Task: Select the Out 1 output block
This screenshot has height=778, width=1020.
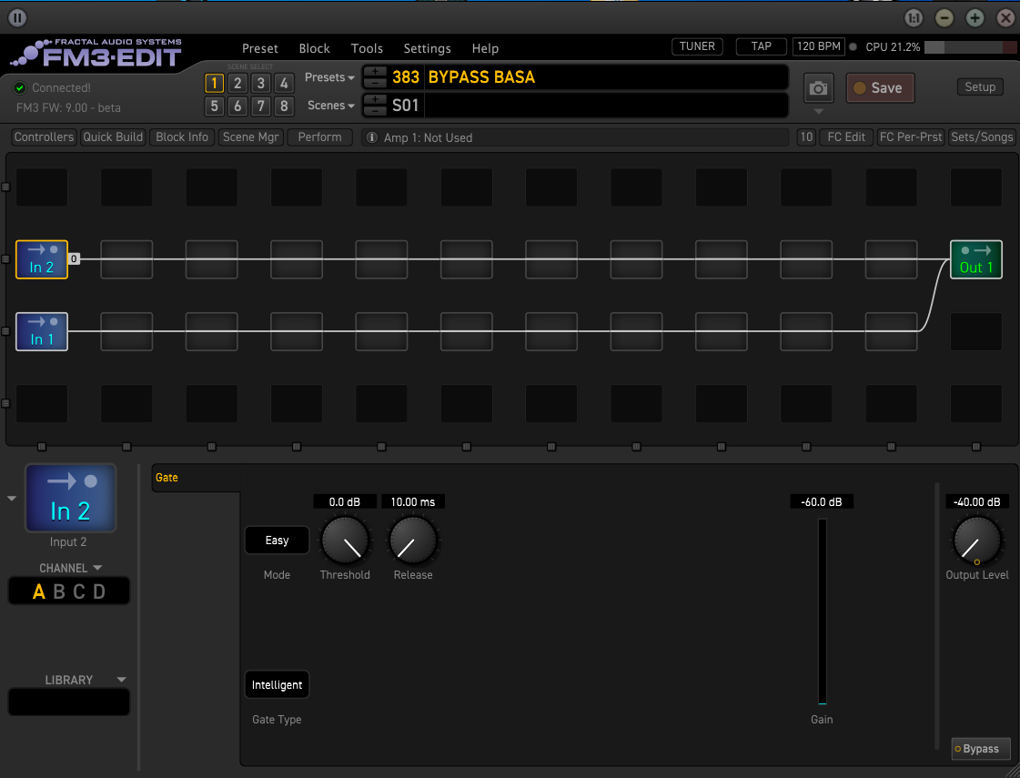Action: tap(975, 259)
